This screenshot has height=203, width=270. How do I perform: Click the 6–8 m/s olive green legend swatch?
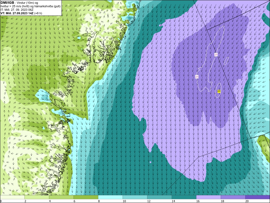[x=86, y=197]
